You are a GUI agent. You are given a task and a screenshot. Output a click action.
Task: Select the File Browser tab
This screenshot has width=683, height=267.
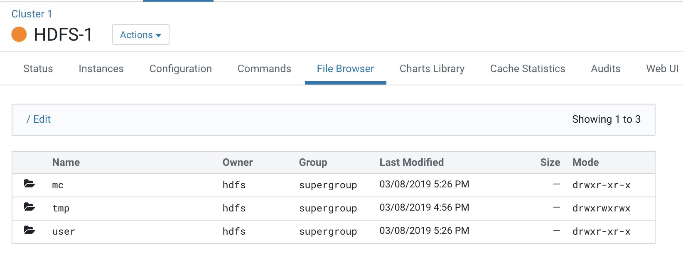[345, 69]
